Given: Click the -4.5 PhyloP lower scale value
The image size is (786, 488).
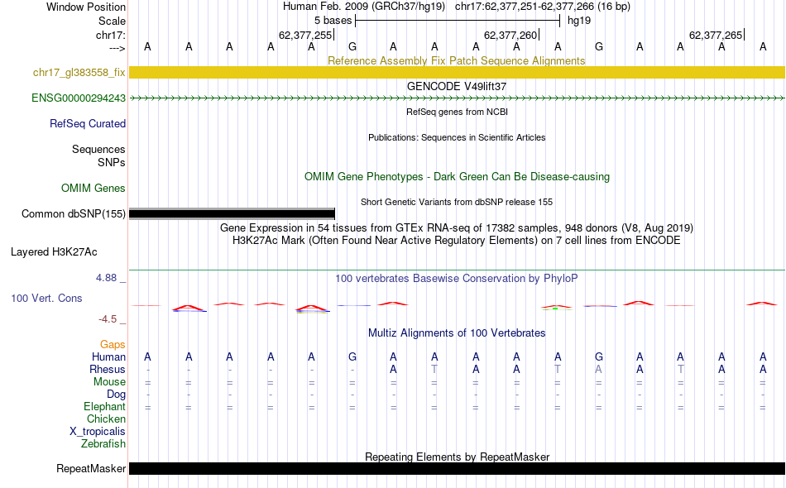Looking at the screenshot, I should click(x=108, y=319).
